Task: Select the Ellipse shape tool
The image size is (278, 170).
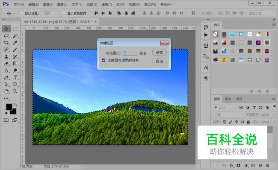Action: pos(15,85)
